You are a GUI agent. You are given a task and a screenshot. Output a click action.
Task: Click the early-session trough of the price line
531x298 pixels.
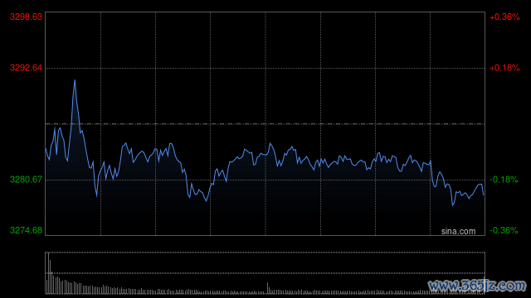97,196
